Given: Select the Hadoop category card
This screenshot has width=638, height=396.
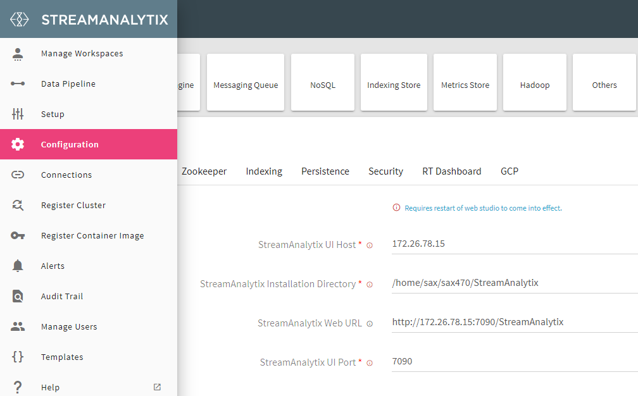Looking at the screenshot, I should tap(535, 82).
